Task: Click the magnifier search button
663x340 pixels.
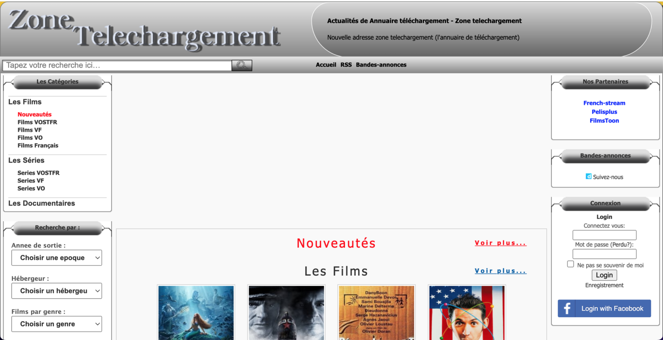Action: [x=242, y=65]
